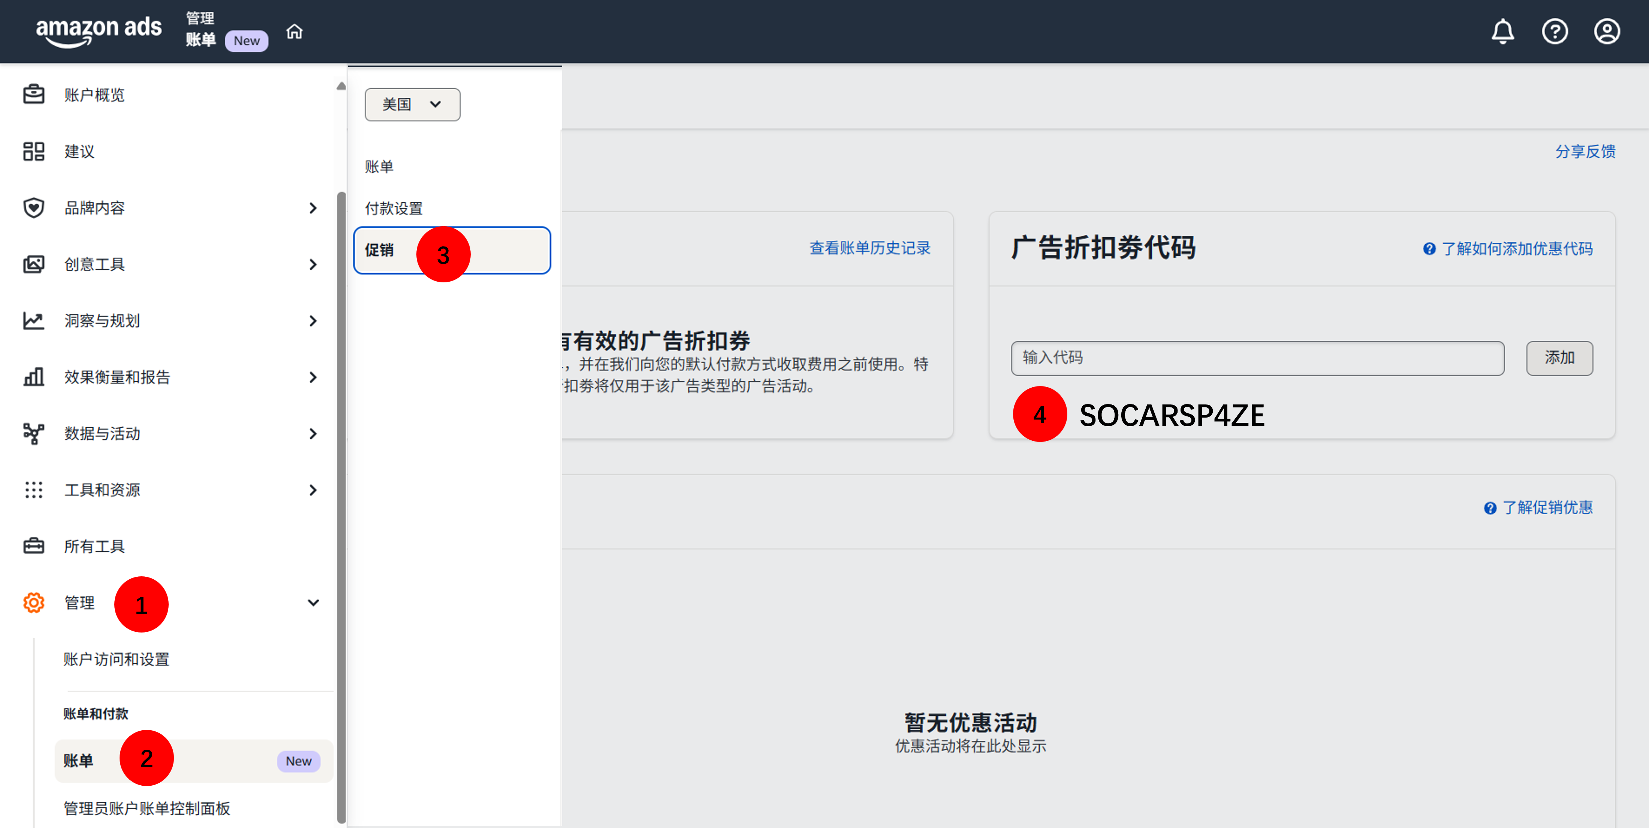The width and height of the screenshot is (1649, 828).
Task: Open the 了解促销优惠 link
Action: click(x=1547, y=508)
